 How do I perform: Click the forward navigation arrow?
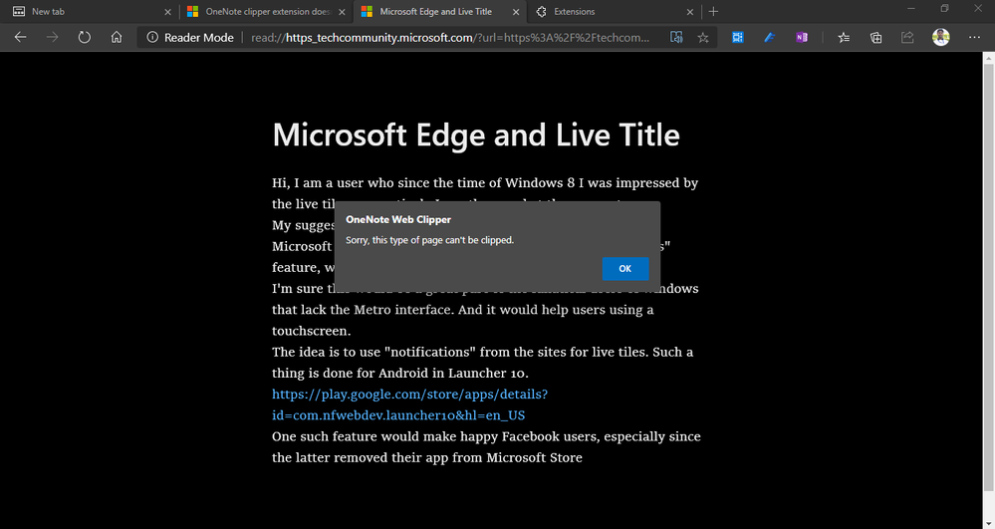click(52, 38)
